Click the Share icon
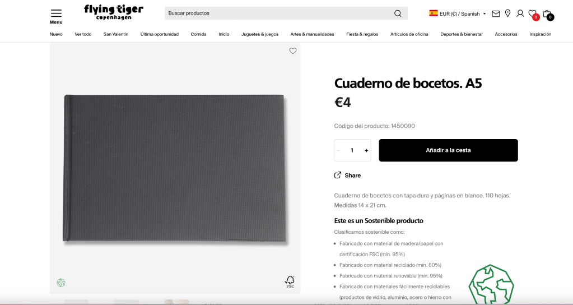 [x=338, y=175]
